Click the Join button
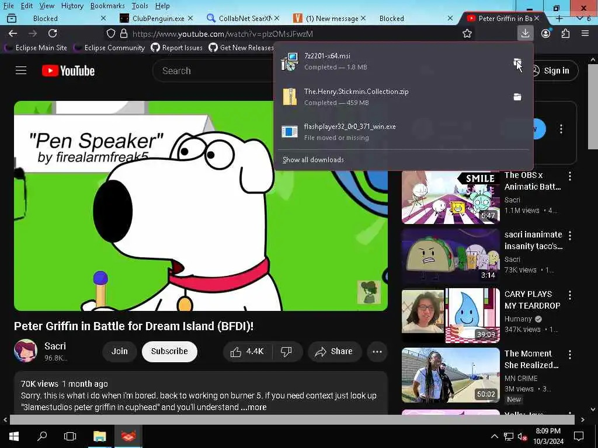598x448 pixels. tap(119, 351)
